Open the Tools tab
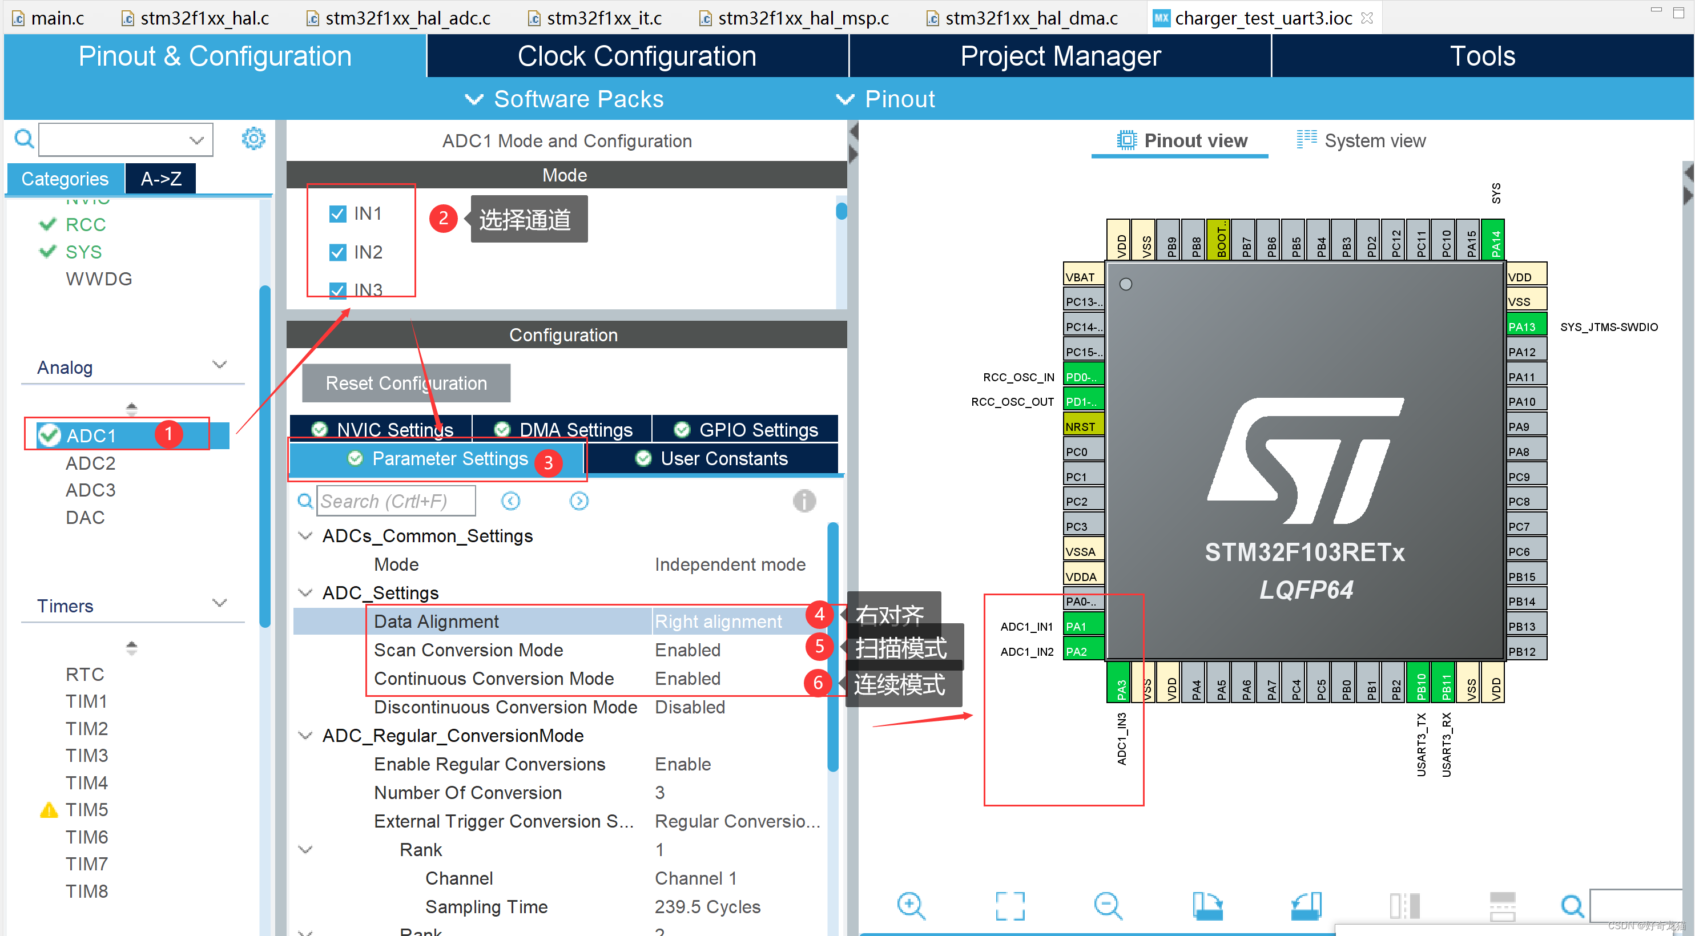Screen dimensions: 1695x936 tap(1483, 56)
